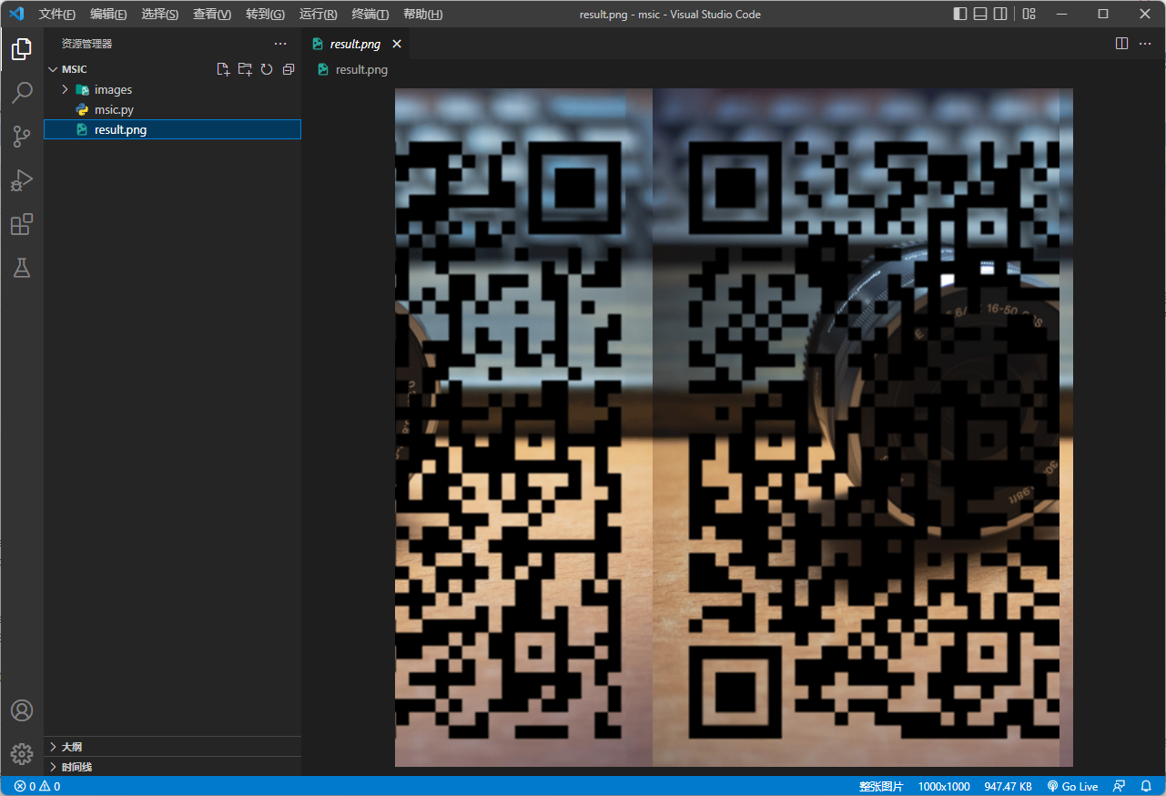Click the 资源管理器 panel title
Screen dimensions: 1166x796
pyautogui.click(x=87, y=44)
